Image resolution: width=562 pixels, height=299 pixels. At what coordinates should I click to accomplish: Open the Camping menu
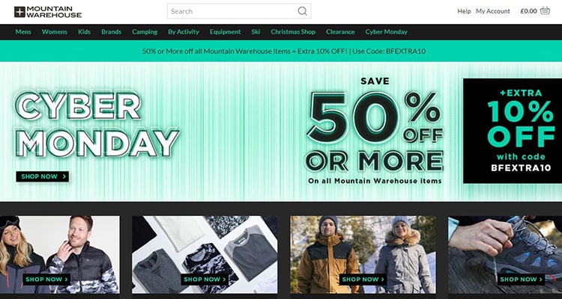click(x=145, y=32)
